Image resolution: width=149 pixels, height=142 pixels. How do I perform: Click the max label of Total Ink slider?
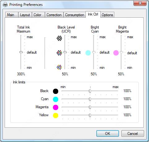pos(30,37)
